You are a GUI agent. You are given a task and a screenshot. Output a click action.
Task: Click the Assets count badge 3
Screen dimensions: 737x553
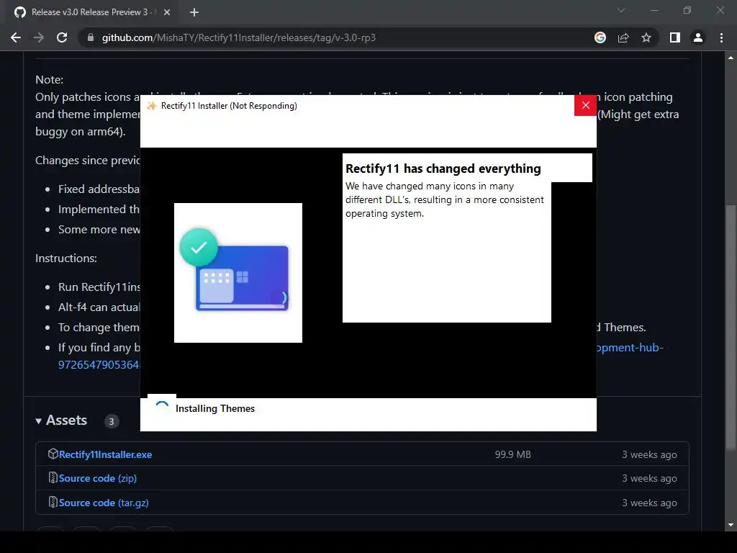(x=112, y=421)
